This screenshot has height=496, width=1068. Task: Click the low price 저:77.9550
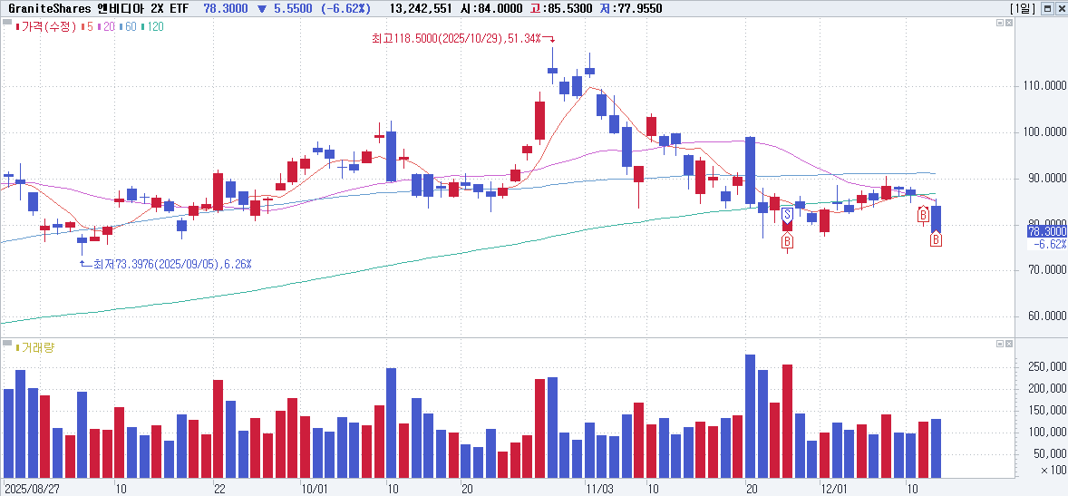point(631,9)
